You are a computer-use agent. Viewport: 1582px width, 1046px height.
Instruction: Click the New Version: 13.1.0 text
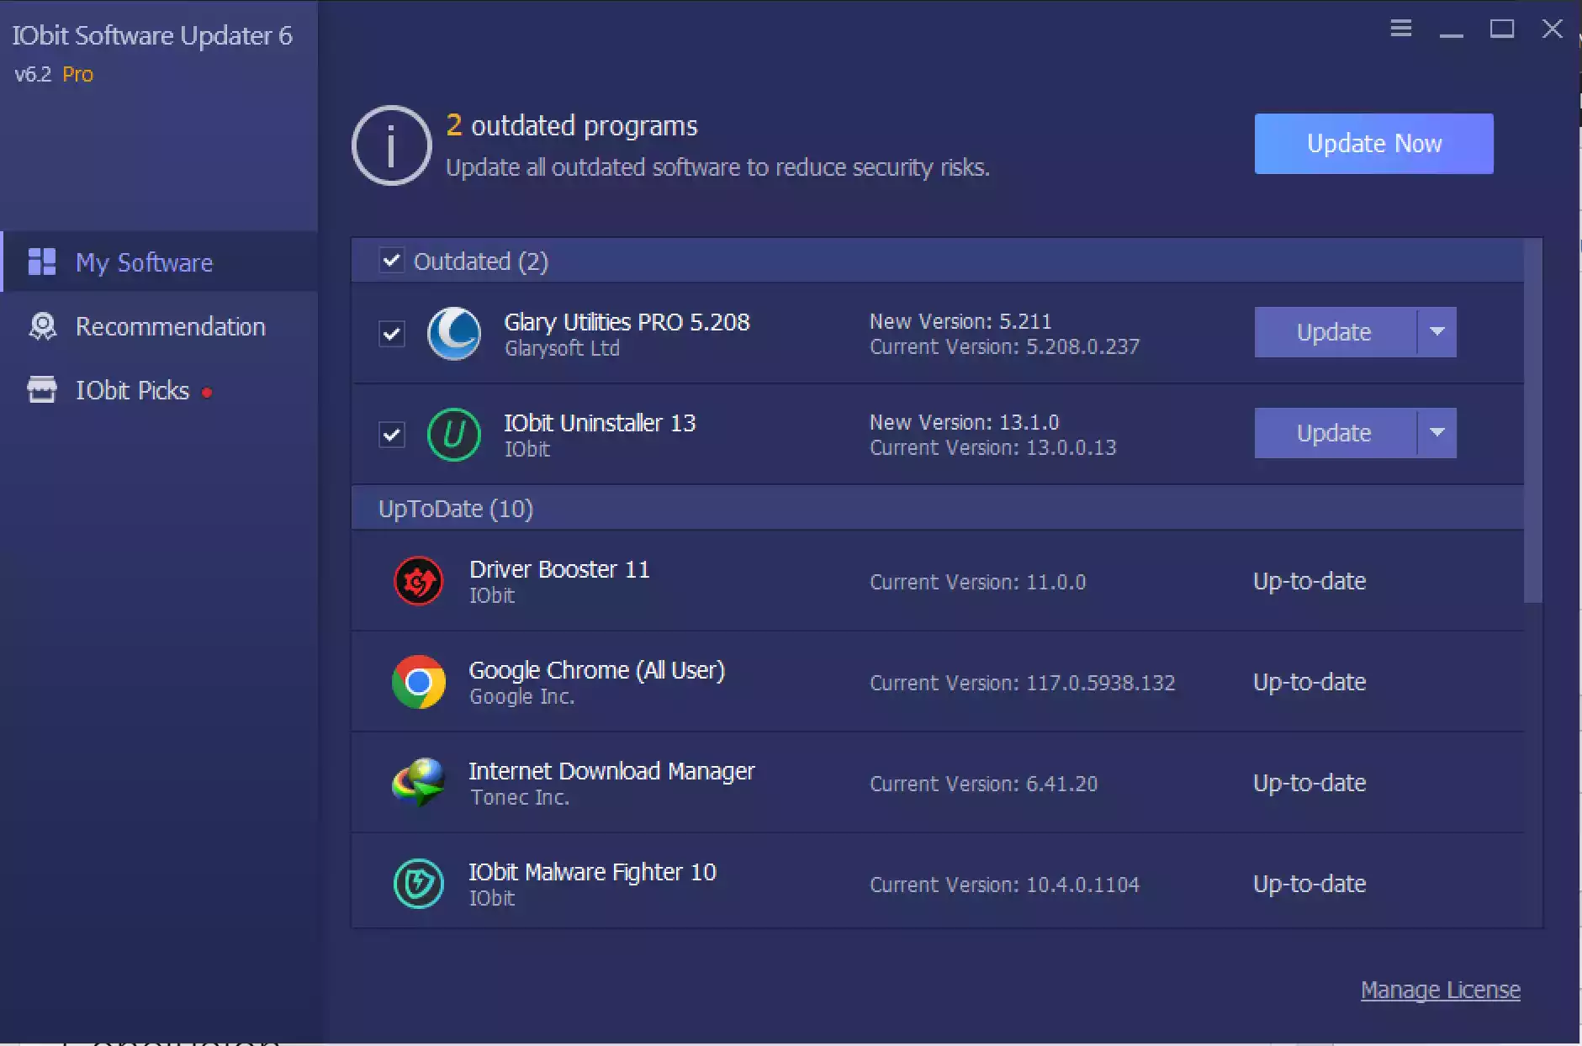[965, 422]
